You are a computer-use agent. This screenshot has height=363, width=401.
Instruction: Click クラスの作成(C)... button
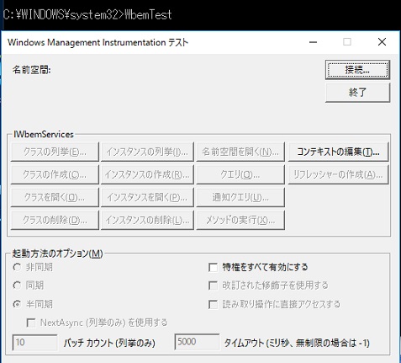tap(55, 174)
